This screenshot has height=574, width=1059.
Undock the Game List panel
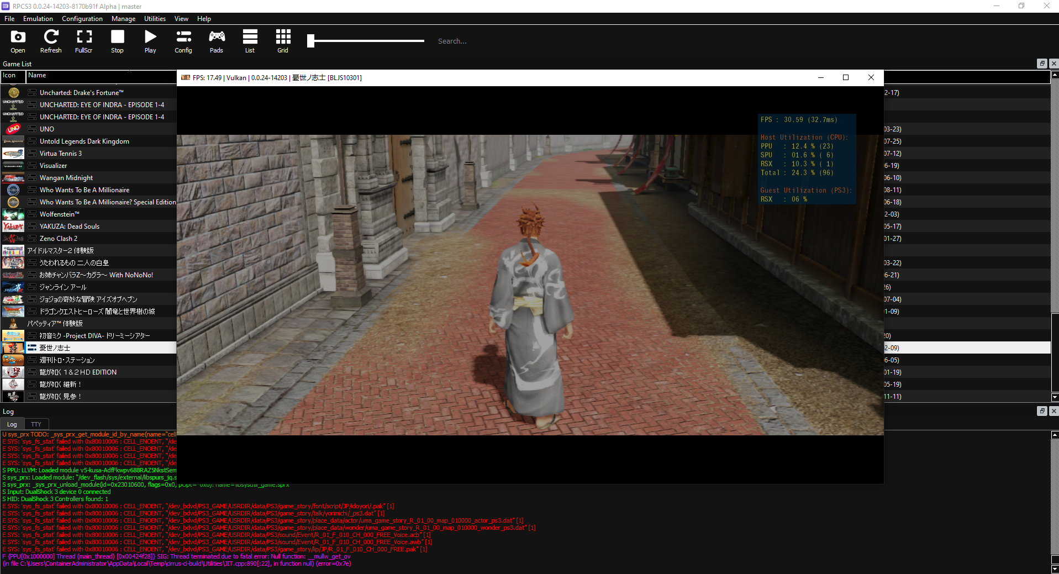[x=1041, y=64]
